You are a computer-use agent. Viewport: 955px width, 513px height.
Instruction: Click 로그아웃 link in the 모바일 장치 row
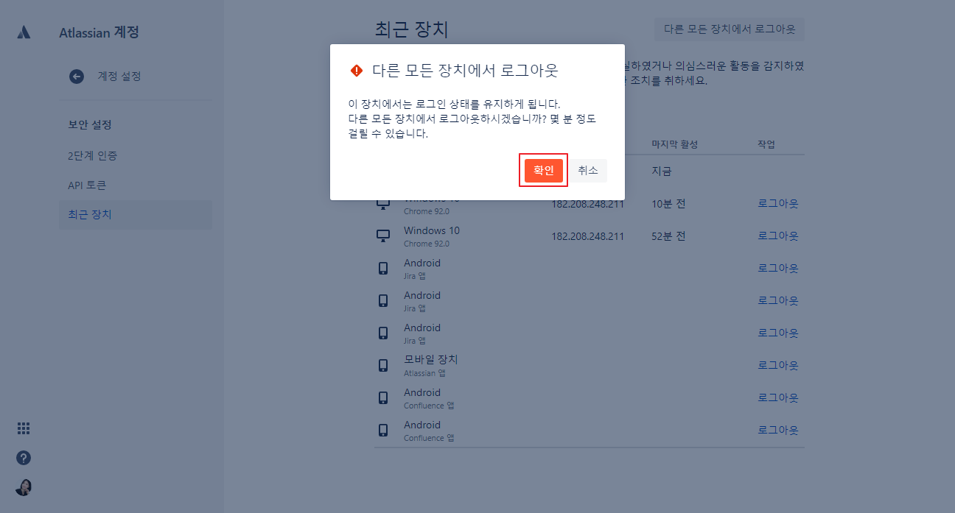tap(778, 365)
